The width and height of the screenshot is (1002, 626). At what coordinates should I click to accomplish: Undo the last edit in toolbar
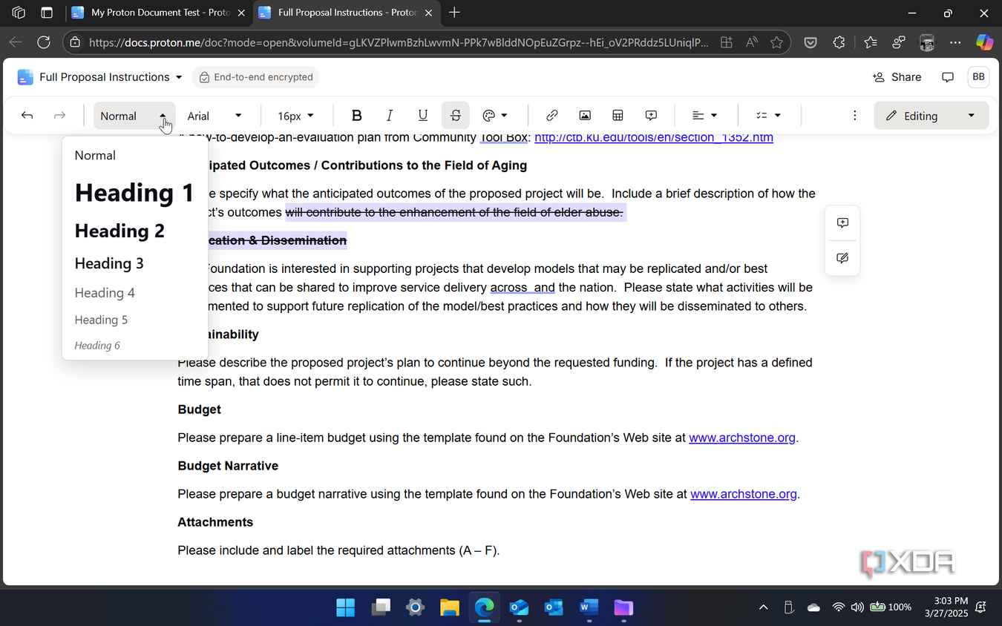27,116
